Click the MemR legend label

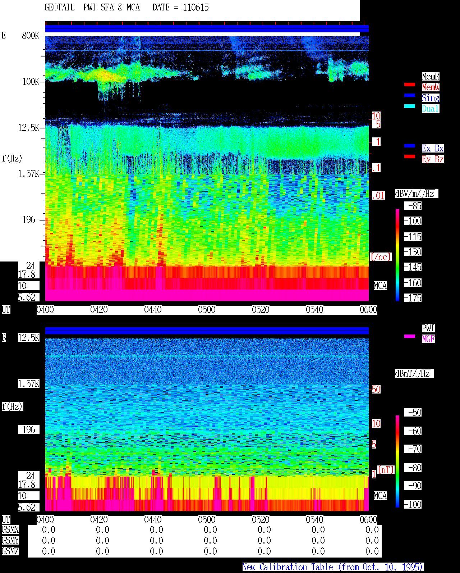click(431, 76)
